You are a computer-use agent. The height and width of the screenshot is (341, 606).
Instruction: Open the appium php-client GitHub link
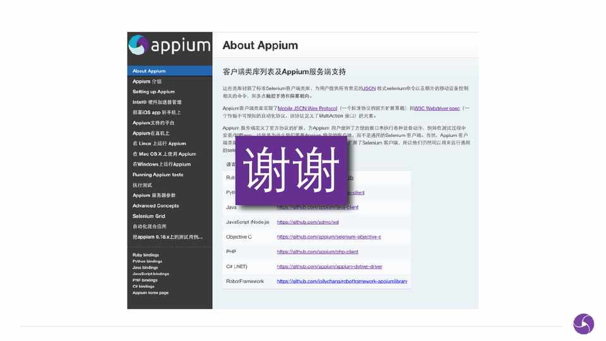coord(317,251)
